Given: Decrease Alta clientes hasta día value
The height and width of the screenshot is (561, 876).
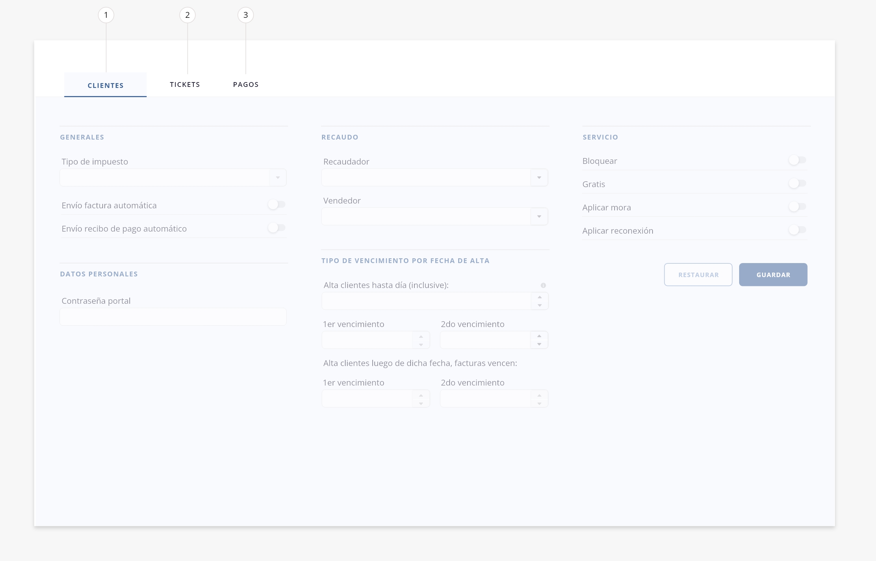Looking at the screenshot, I should coord(540,305).
